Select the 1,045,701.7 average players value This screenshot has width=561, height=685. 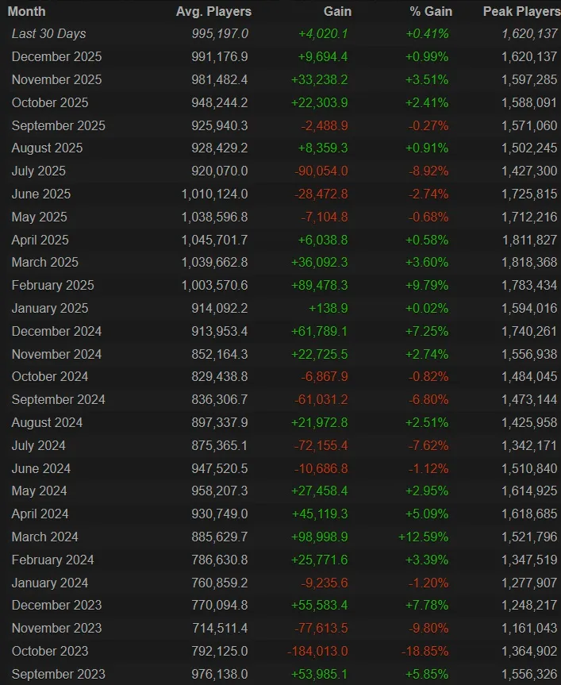(x=220, y=239)
